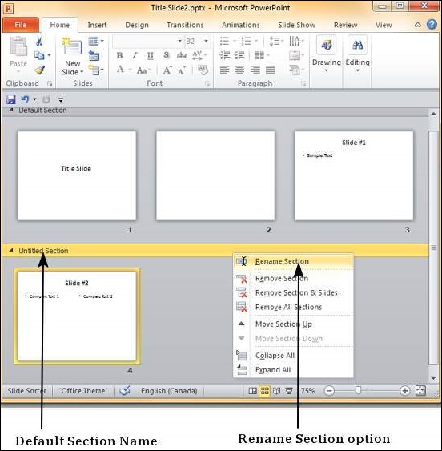Image resolution: width=442 pixels, height=451 pixels.
Task: Select the Slide #1 thumbnail
Action: tap(354, 175)
